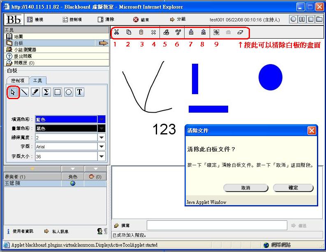Click the 撰寫 message input field
The height and width of the screenshot is (252, 326).
pyautogui.click(x=217, y=225)
